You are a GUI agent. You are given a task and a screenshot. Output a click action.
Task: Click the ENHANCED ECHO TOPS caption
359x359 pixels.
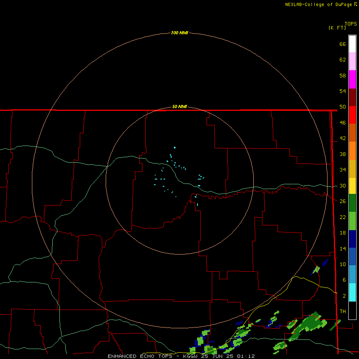pyautogui.click(x=140, y=356)
